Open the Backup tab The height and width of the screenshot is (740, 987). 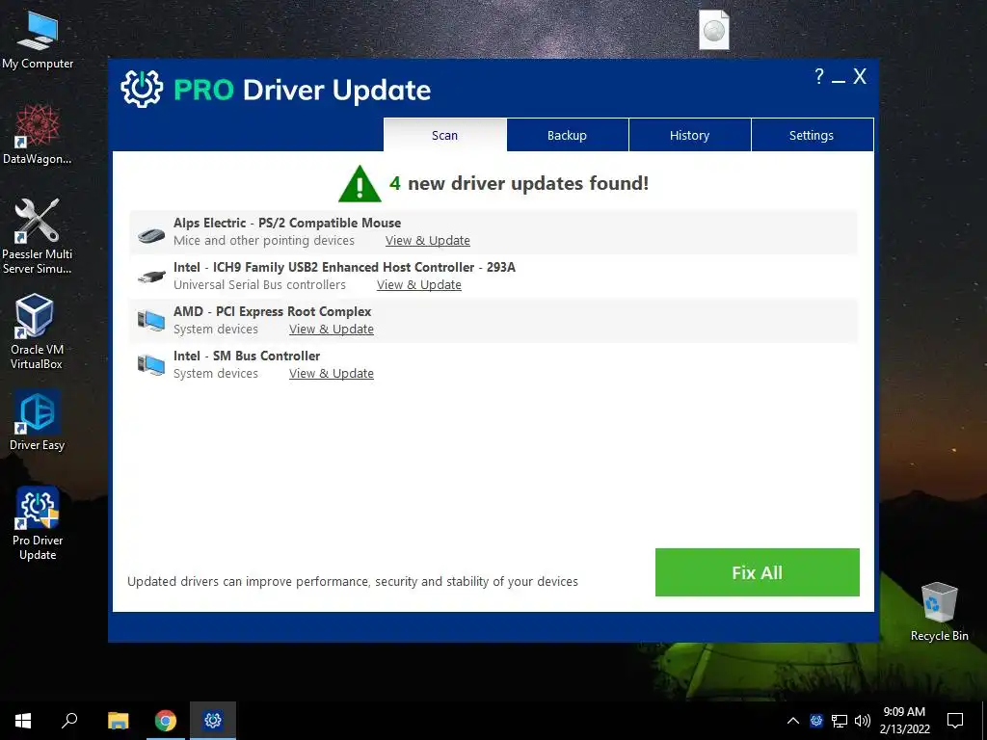pyautogui.click(x=567, y=135)
